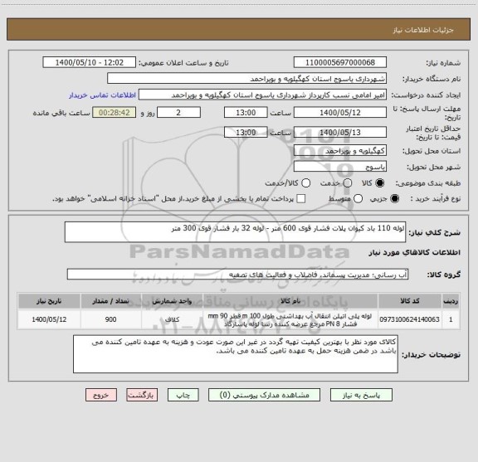Viewport: 478px width, 462px height.
Task: Click the بازگشت back button
Action: point(142,395)
